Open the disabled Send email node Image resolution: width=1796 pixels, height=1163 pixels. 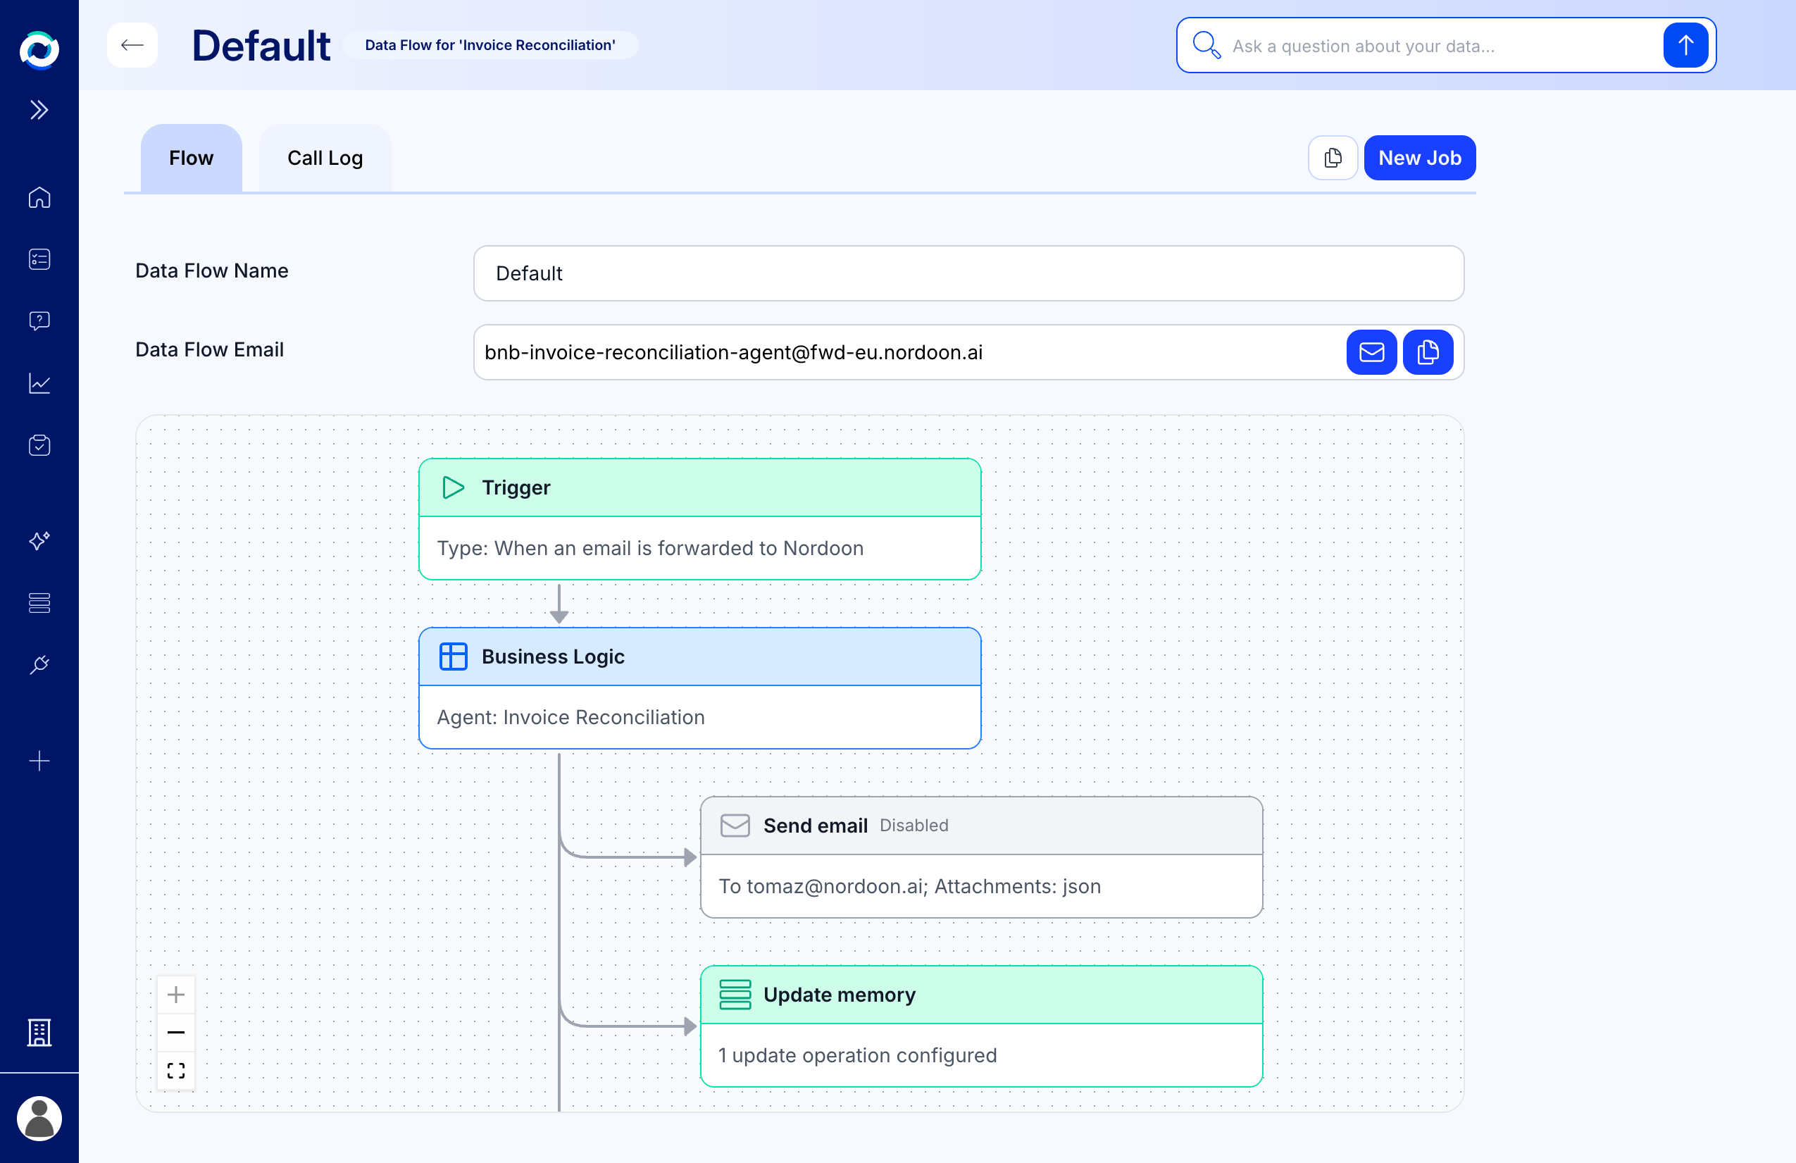(x=980, y=857)
